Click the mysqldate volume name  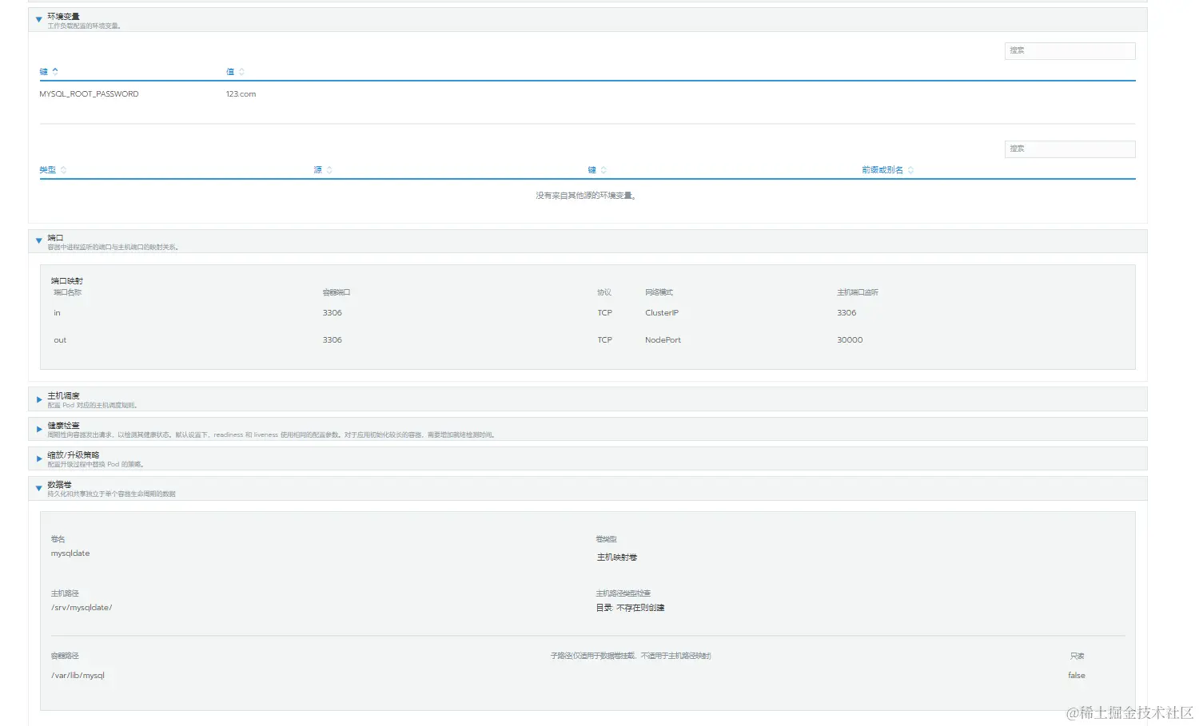click(70, 553)
